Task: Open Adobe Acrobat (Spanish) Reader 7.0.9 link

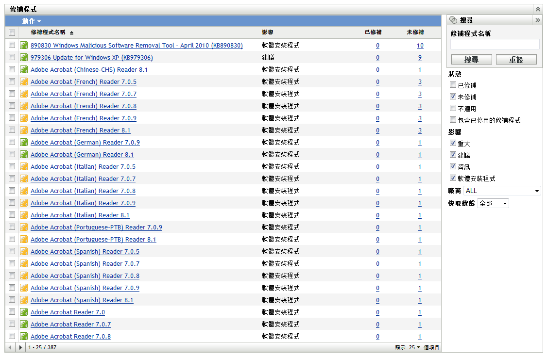Action: click(x=85, y=288)
